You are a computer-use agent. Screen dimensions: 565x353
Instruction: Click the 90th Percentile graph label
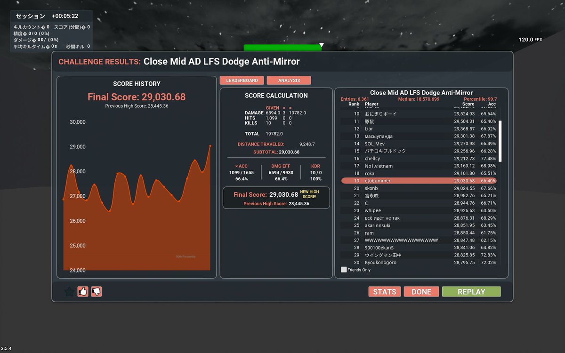[x=186, y=257]
